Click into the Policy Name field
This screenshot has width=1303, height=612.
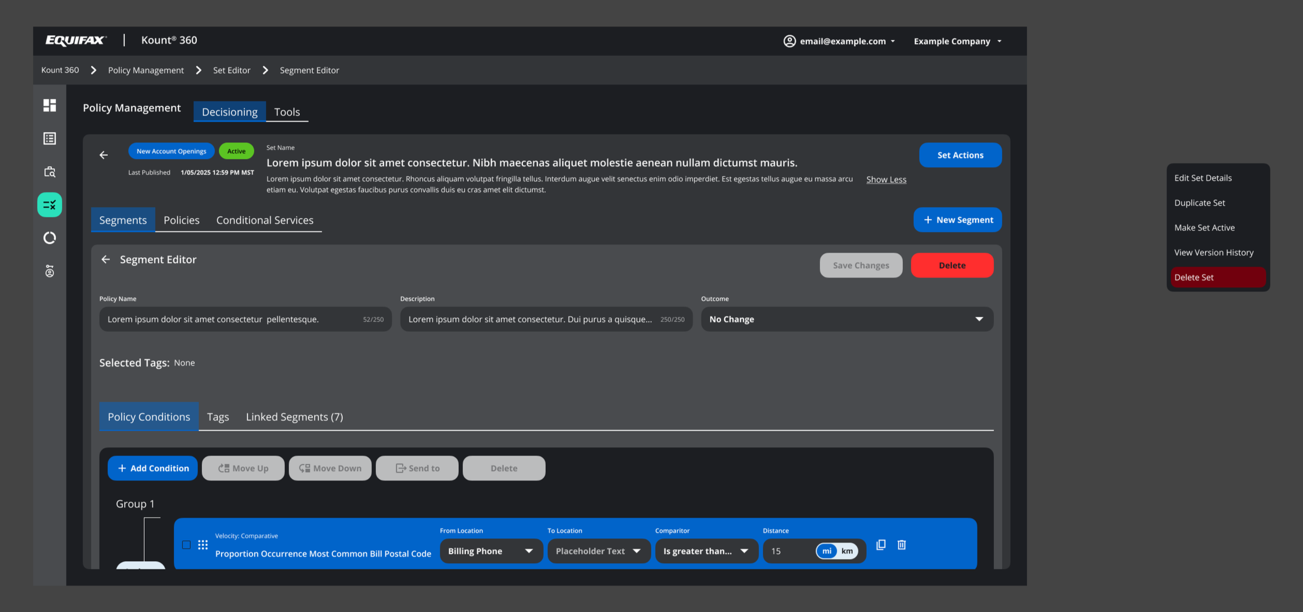coord(245,319)
